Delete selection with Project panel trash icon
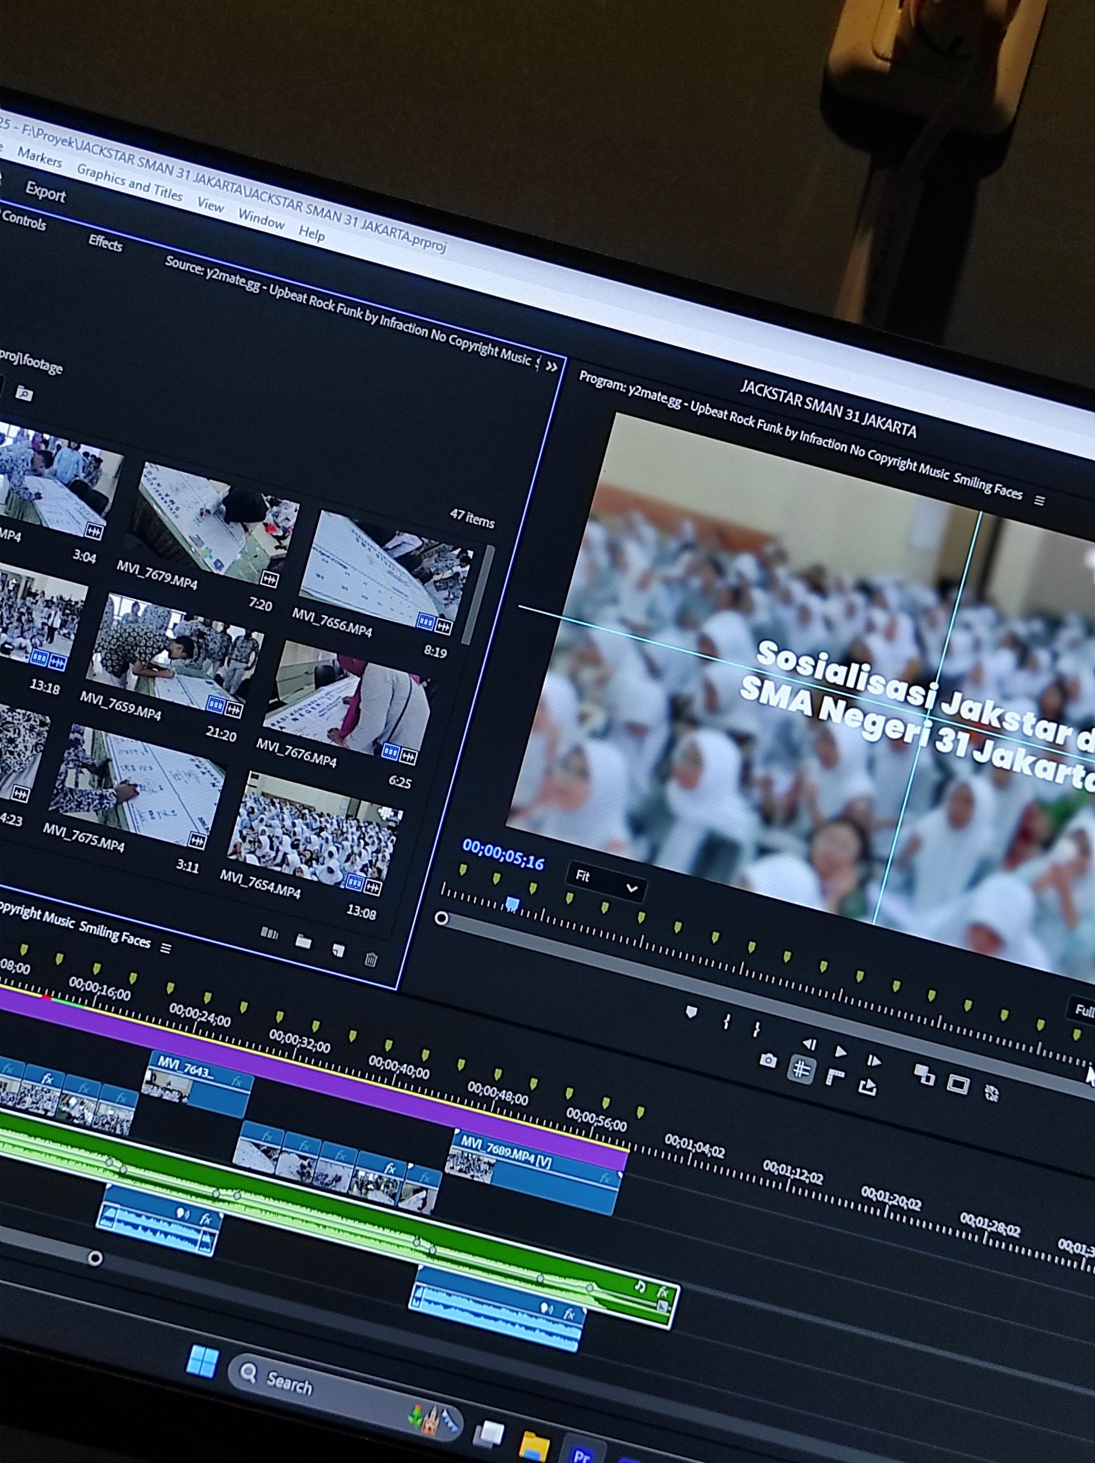1095x1463 pixels. click(x=371, y=959)
